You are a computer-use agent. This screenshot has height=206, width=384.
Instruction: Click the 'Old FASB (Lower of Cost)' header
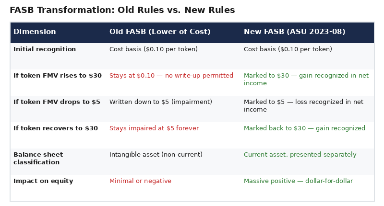click(x=160, y=32)
